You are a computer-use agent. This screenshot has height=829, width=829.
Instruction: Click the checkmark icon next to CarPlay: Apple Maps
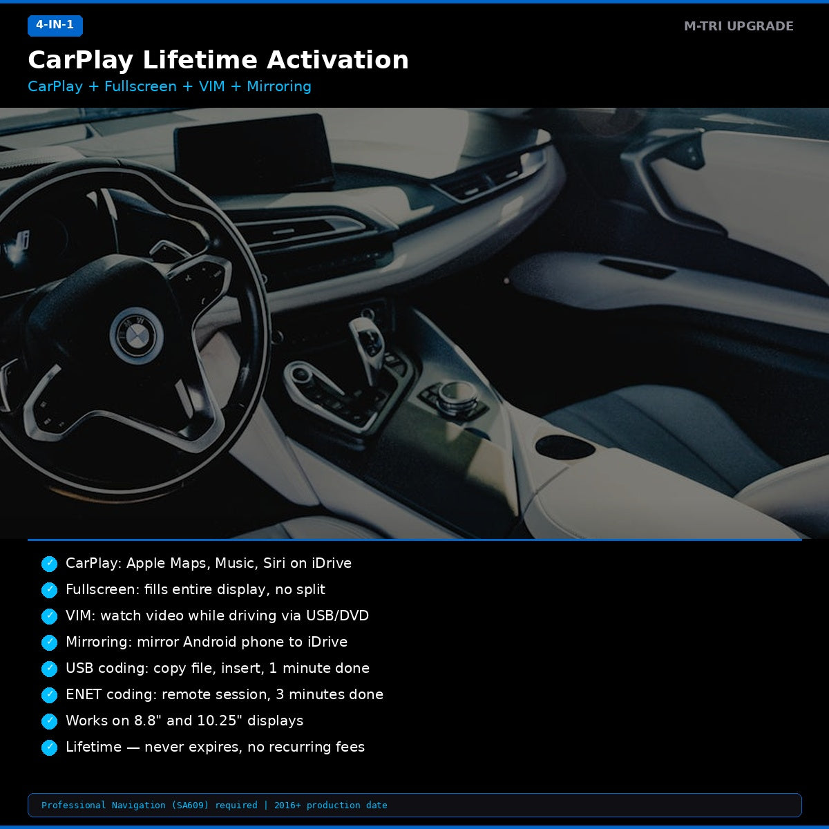tap(49, 564)
